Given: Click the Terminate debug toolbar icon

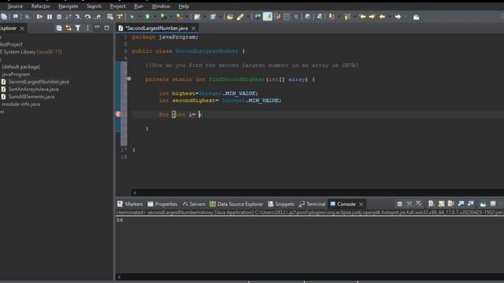Looking at the screenshot, I should click(x=59, y=17).
